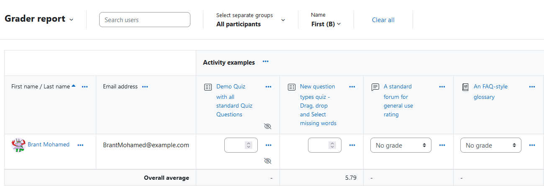544x186 pixels.
Task: Expand the Grader report dropdown
Action: coord(72,20)
